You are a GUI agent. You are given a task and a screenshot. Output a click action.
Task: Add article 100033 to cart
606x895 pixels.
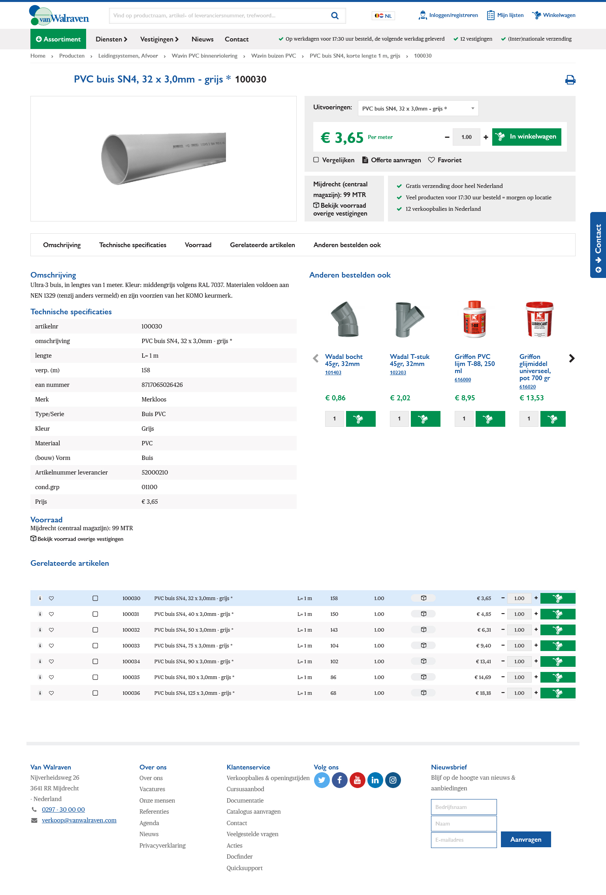pyautogui.click(x=558, y=646)
